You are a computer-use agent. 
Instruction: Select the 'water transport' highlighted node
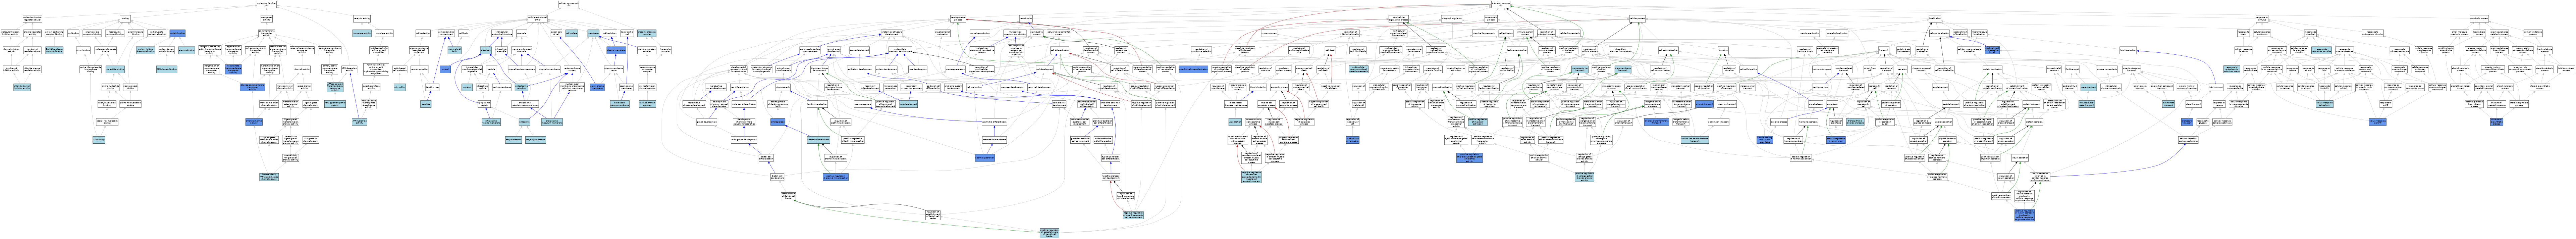click(x=2089, y=87)
